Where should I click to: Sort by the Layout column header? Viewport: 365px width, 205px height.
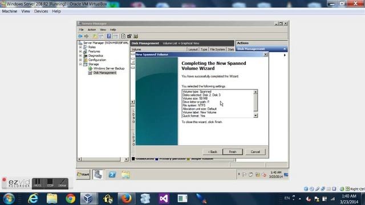tap(193, 50)
